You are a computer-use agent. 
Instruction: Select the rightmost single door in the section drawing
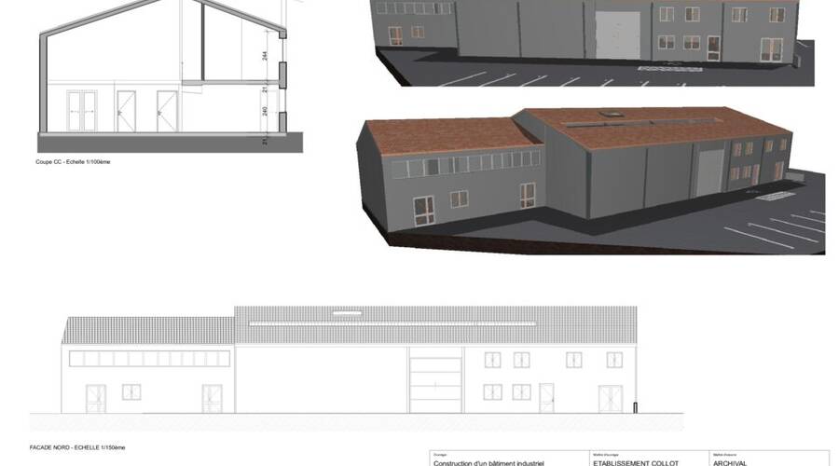pyautogui.click(x=167, y=110)
